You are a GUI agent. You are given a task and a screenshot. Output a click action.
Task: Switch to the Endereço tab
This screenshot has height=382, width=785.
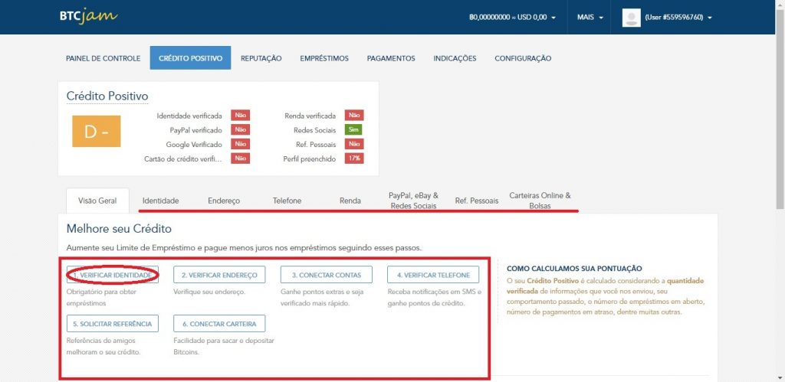point(224,201)
